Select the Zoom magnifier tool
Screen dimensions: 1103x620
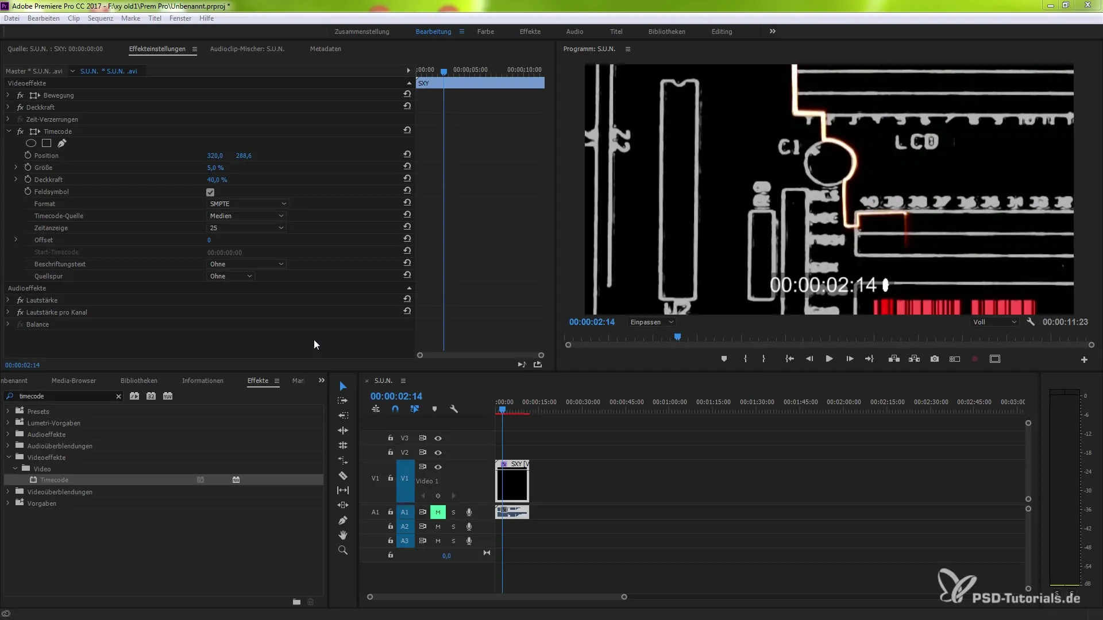[x=343, y=550]
